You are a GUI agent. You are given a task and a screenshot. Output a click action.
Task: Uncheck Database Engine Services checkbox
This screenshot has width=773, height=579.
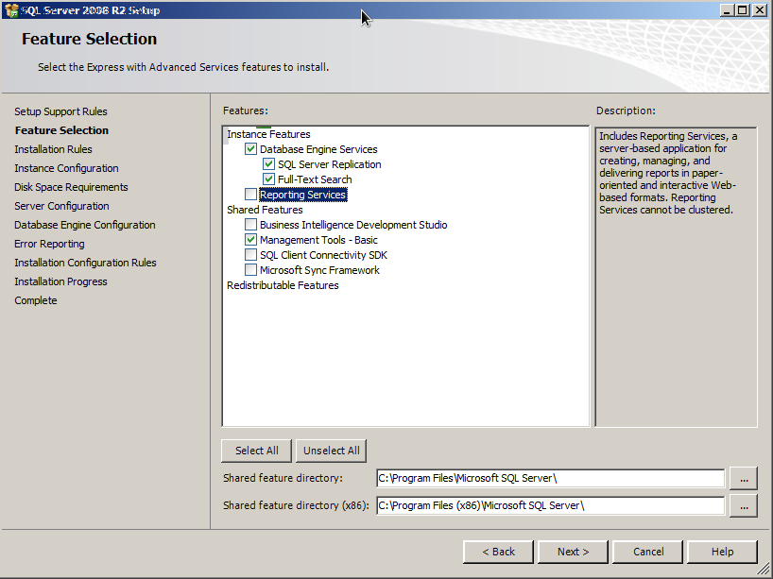[x=251, y=149]
